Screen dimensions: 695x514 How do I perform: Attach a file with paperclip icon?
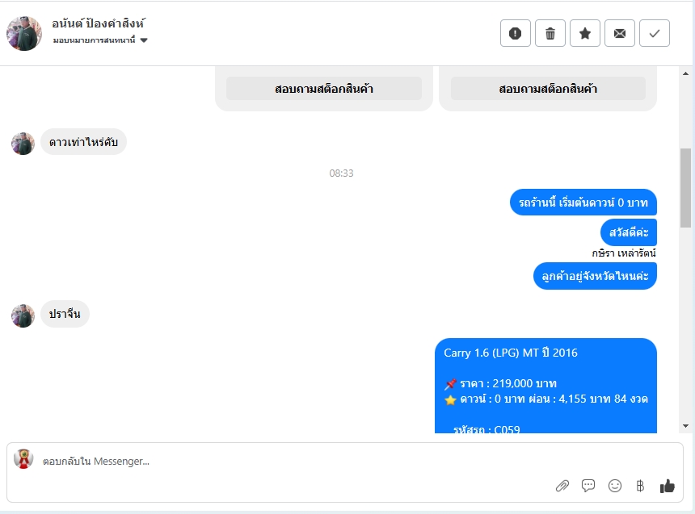click(562, 486)
